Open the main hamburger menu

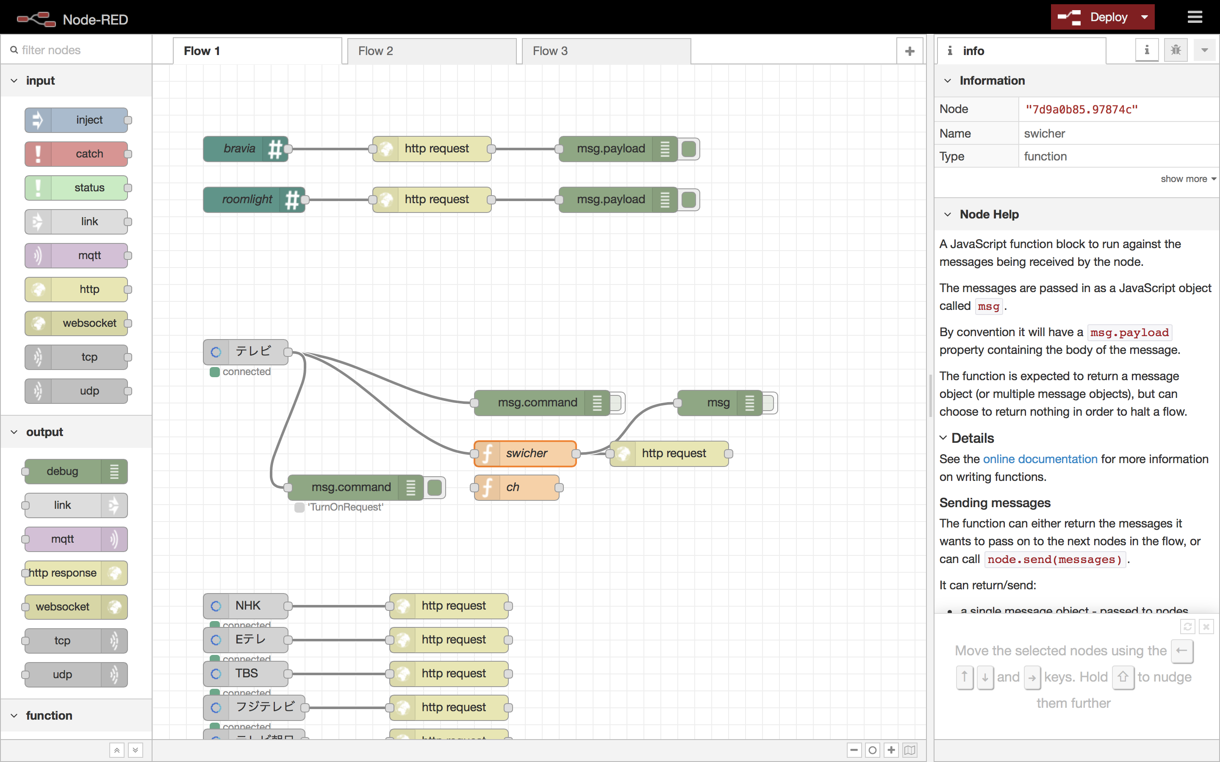(x=1195, y=17)
